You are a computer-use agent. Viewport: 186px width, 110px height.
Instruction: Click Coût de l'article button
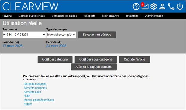(134, 59)
